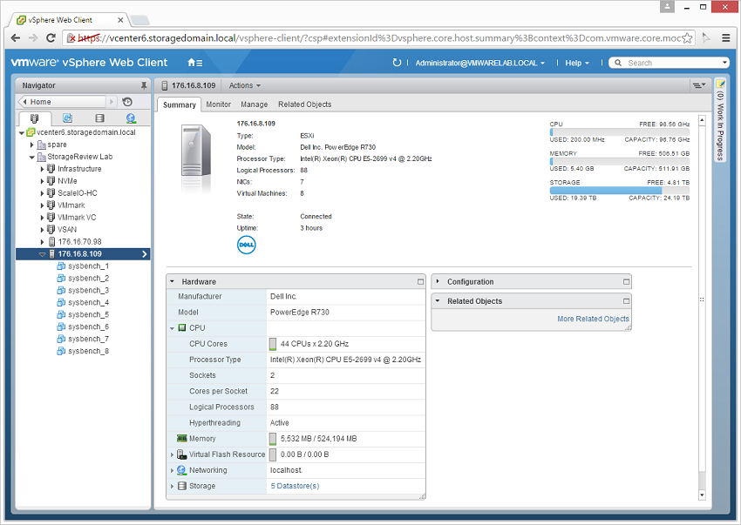This screenshot has height=525, width=741.
Task: Expand the Configuration panel
Action: click(438, 281)
